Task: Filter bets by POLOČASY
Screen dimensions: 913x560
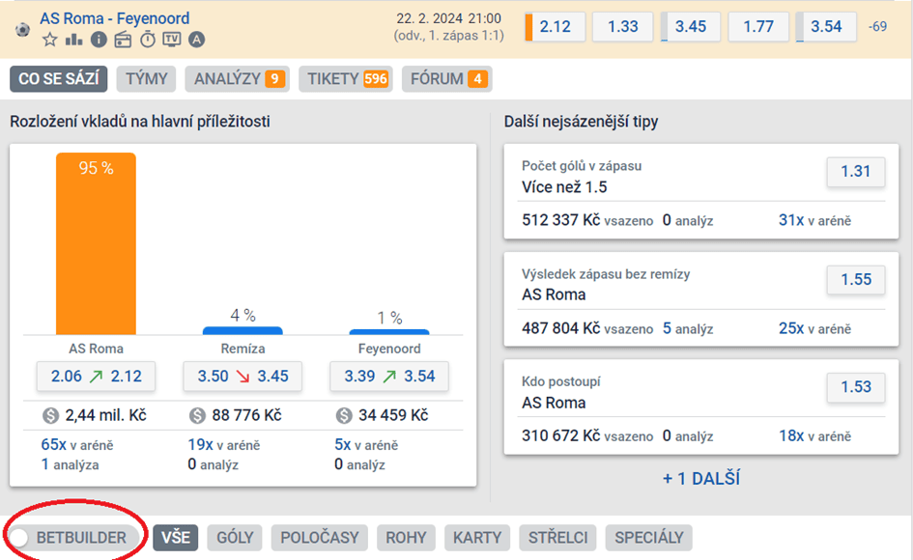Action: click(319, 537)
